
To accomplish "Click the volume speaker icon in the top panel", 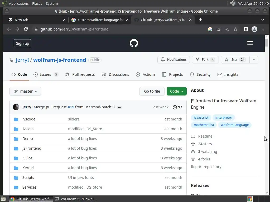I will 233,3.
